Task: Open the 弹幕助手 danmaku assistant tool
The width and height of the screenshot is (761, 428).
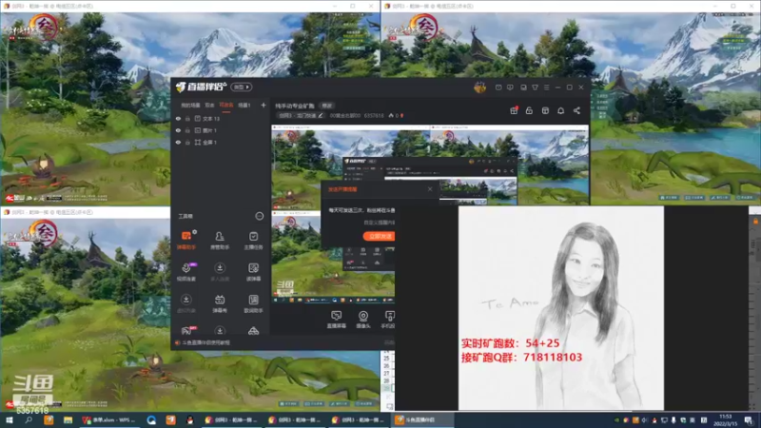Action: pyautogui.click(x=186, y=241)
